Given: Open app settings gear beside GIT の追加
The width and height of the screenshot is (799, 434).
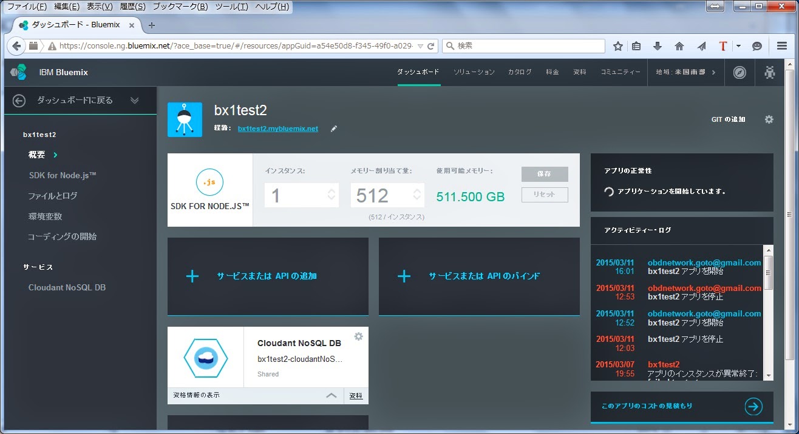Looking at the screenshot, I should pyautogui.click(x=769, y=119).
